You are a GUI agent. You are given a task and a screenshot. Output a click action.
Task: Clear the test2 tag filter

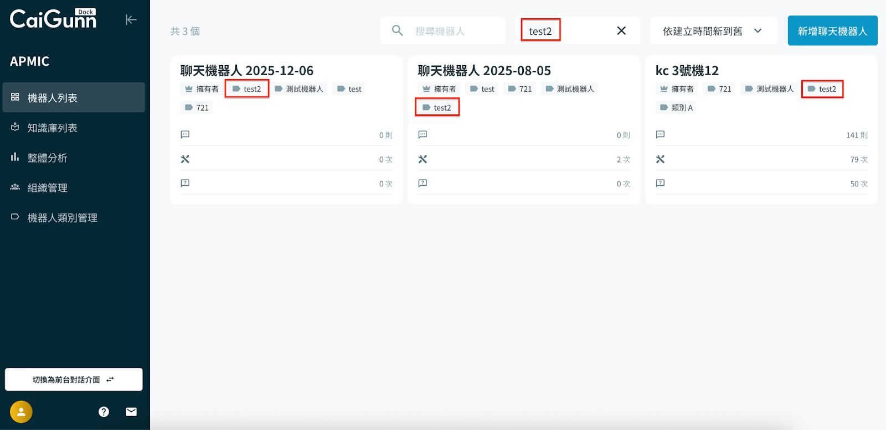621,30
